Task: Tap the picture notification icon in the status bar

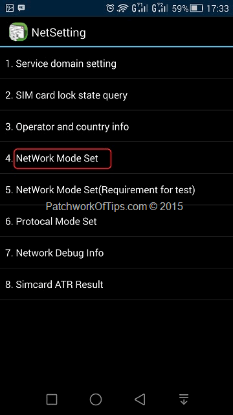Action: (10, 8)
